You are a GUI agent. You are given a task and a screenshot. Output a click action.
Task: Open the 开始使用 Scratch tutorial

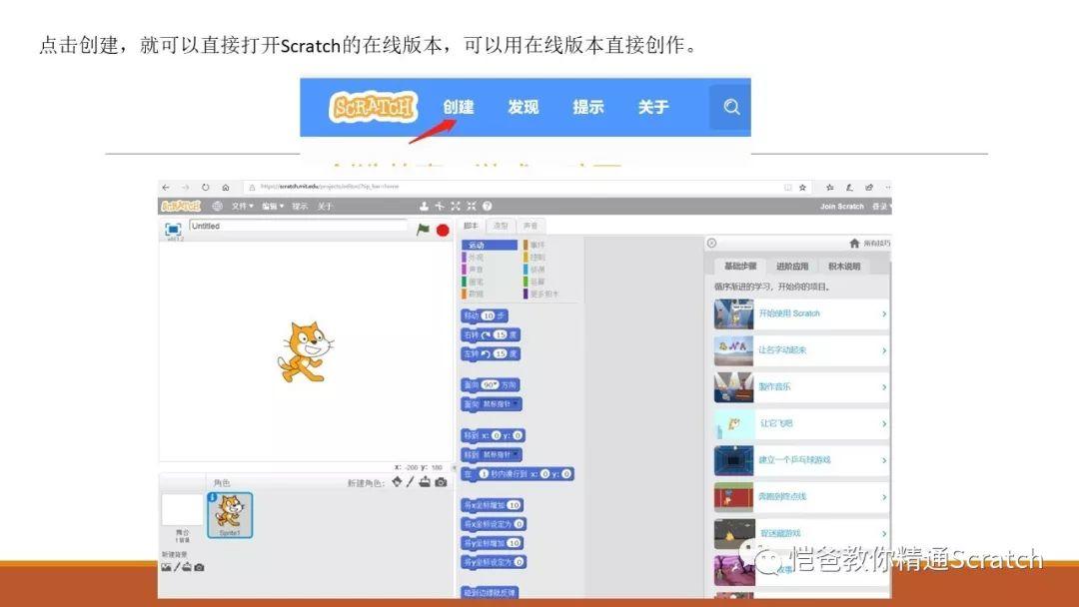point(801,314)
